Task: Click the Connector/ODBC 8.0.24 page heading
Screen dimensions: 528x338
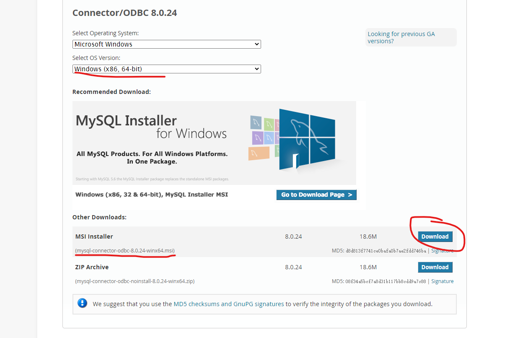Action: tap(124, 13)
